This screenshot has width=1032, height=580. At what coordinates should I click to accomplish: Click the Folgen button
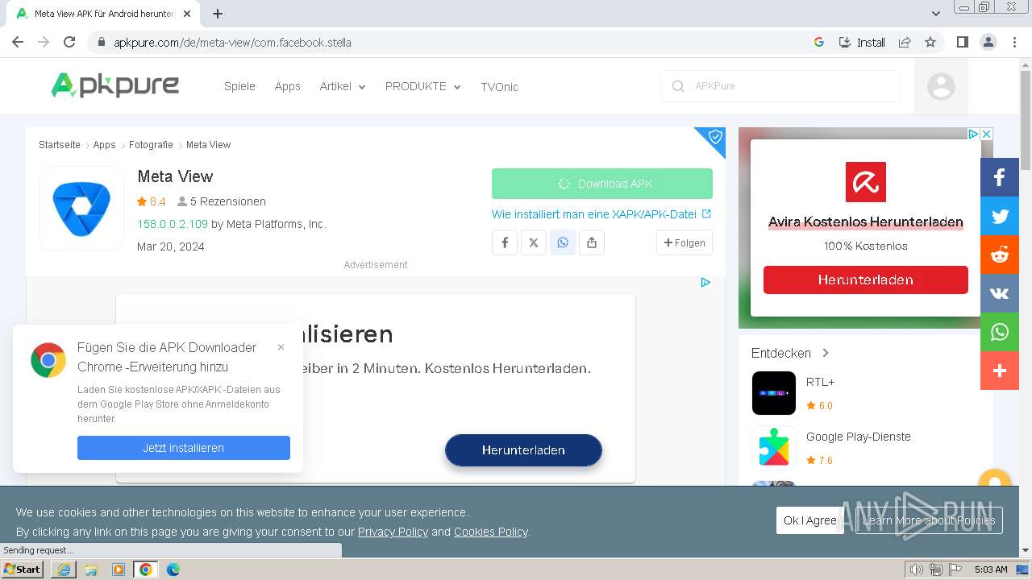pos(685,242)
